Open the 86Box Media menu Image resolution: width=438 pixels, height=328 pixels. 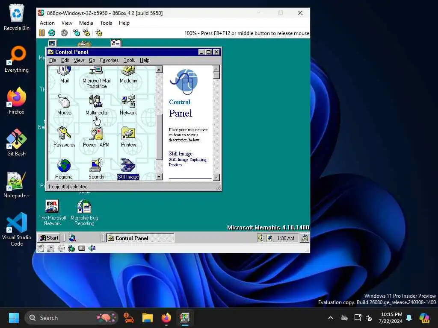pos(86,23)
